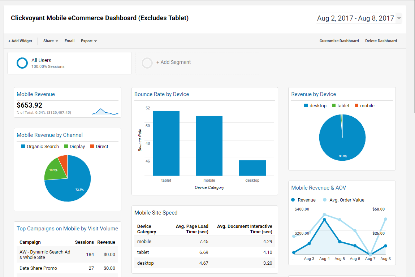Open the Mobile Revenue by Channel title link
The width and height of the screenshot is (415, 277).
click(49, 135)
